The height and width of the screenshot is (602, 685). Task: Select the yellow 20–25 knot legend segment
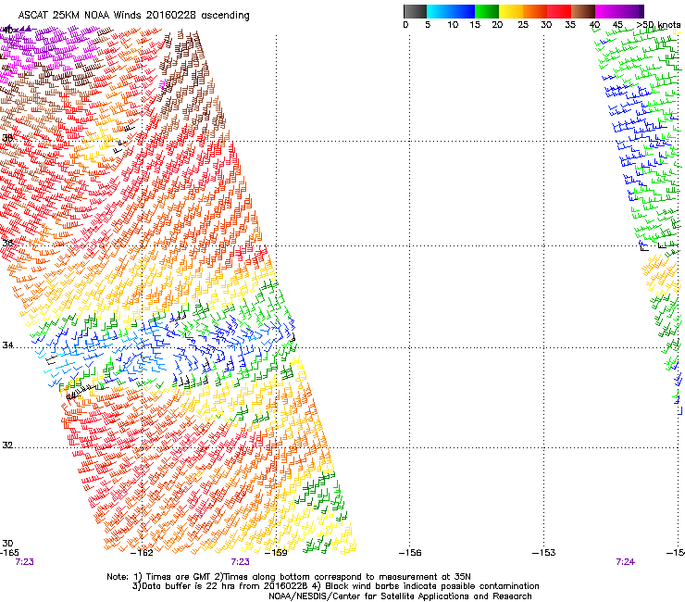511,11
